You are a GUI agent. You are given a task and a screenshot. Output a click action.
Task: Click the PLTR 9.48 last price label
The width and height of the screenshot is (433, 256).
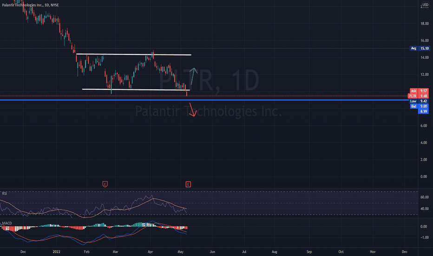point(419,96)
